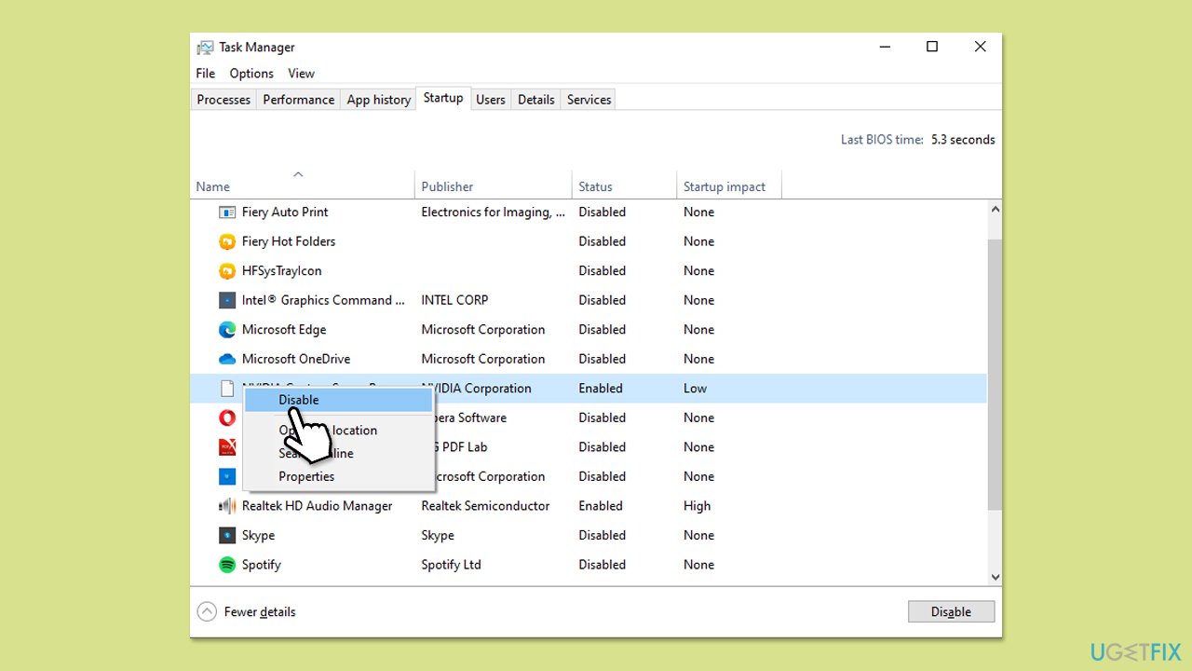This screenshot has width=1192, height=671.
Task: Click the Intel Graphics Command icon
Action: click(227, 300)
